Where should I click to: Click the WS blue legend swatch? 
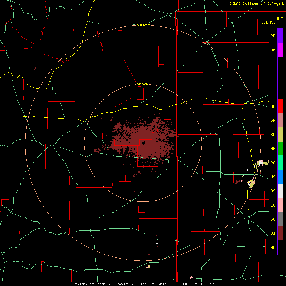281,177
